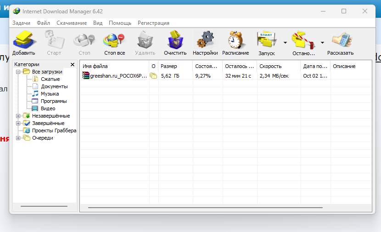Stop all downloads with Стоп все
Screen dimensions: 381x232
pos(114,40)
